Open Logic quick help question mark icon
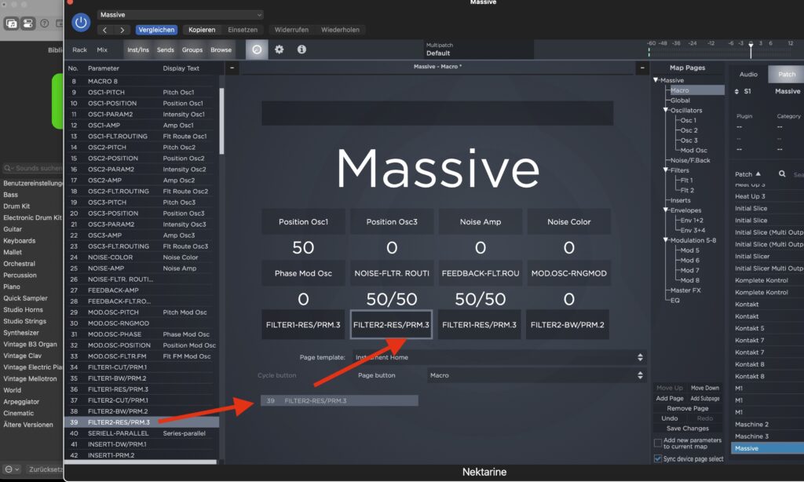The width and height of the screenshot is (804, 482). pos(45,24)
